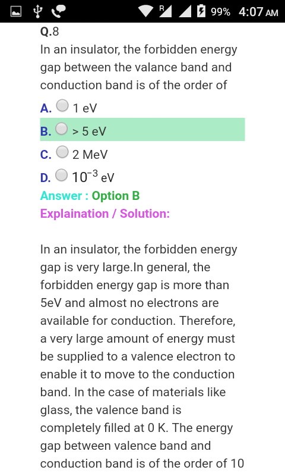Tap the '2 MeV' option text
This screenshot has width=285, height=476.
[x=90, y=155]
